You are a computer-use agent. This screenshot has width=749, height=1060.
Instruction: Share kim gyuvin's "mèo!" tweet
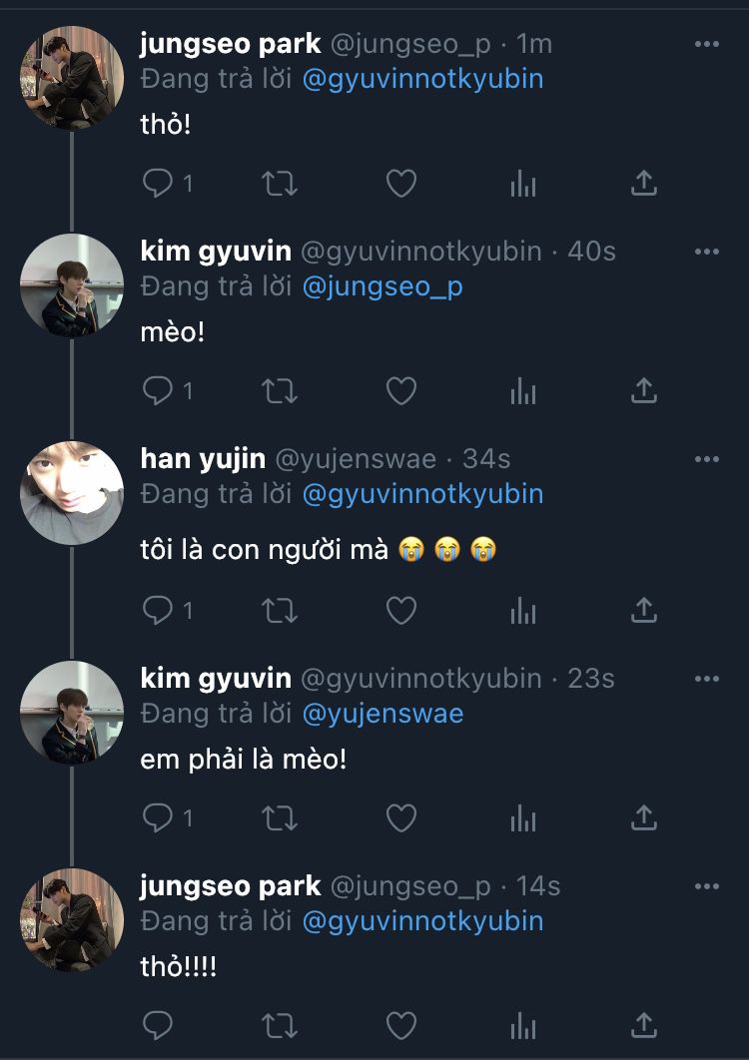644,391
